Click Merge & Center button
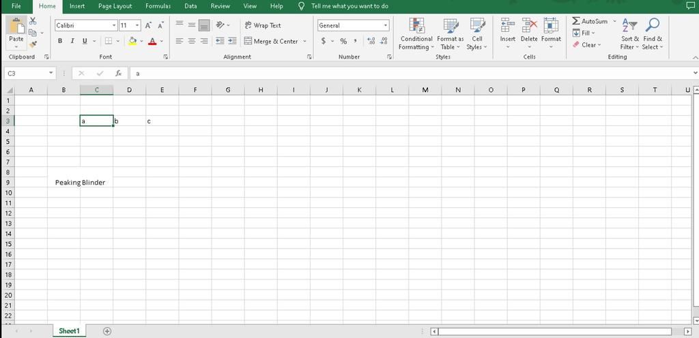 coord(271,42)
